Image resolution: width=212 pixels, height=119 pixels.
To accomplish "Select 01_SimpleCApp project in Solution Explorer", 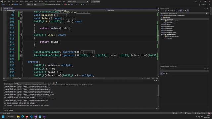I will [169, 19].
